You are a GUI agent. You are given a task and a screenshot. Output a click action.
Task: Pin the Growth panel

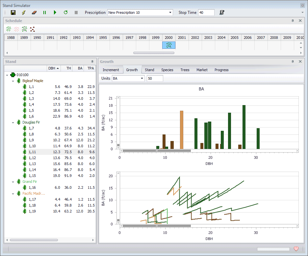pos(293,62)
